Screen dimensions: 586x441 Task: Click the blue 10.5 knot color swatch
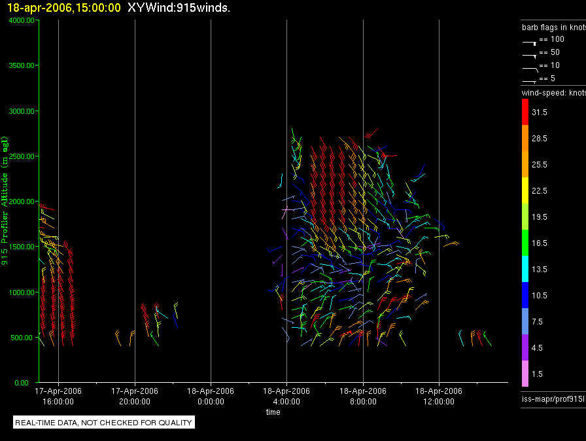point(525,295)
